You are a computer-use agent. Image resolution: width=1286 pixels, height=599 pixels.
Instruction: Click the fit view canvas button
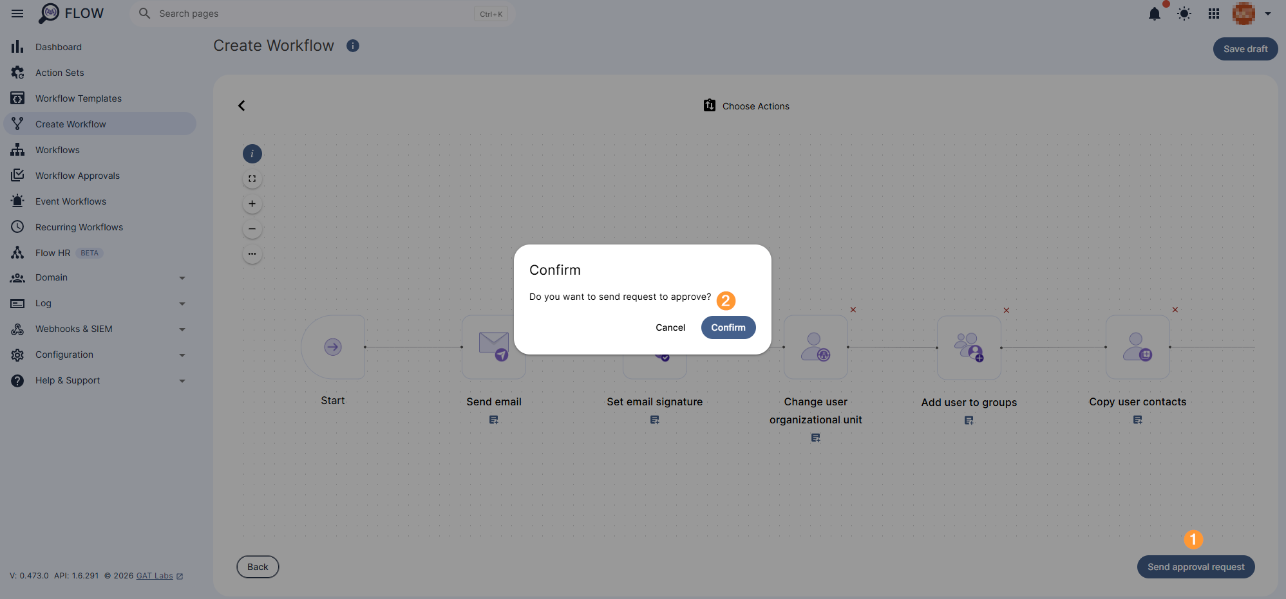(x=252, y=179)
